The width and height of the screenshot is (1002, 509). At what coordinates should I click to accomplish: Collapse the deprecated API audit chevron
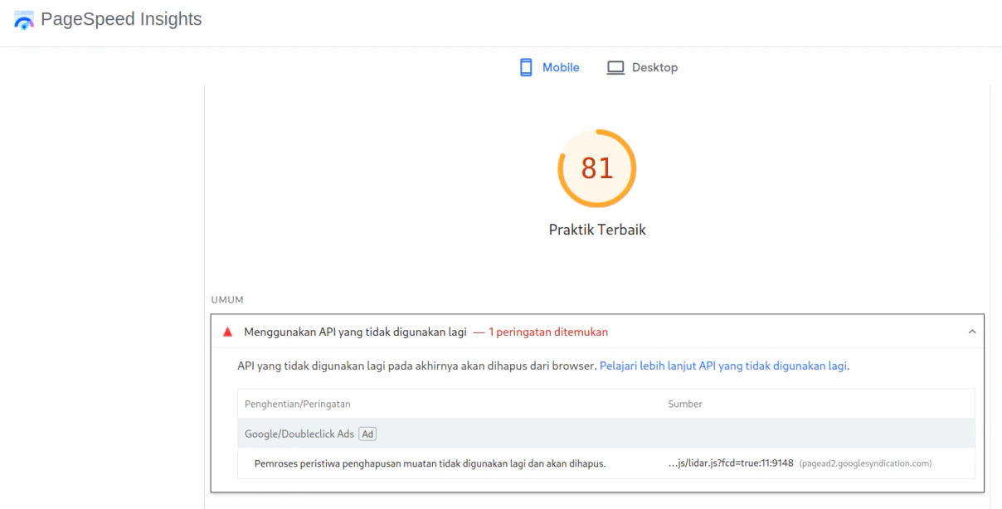[972, 332]
